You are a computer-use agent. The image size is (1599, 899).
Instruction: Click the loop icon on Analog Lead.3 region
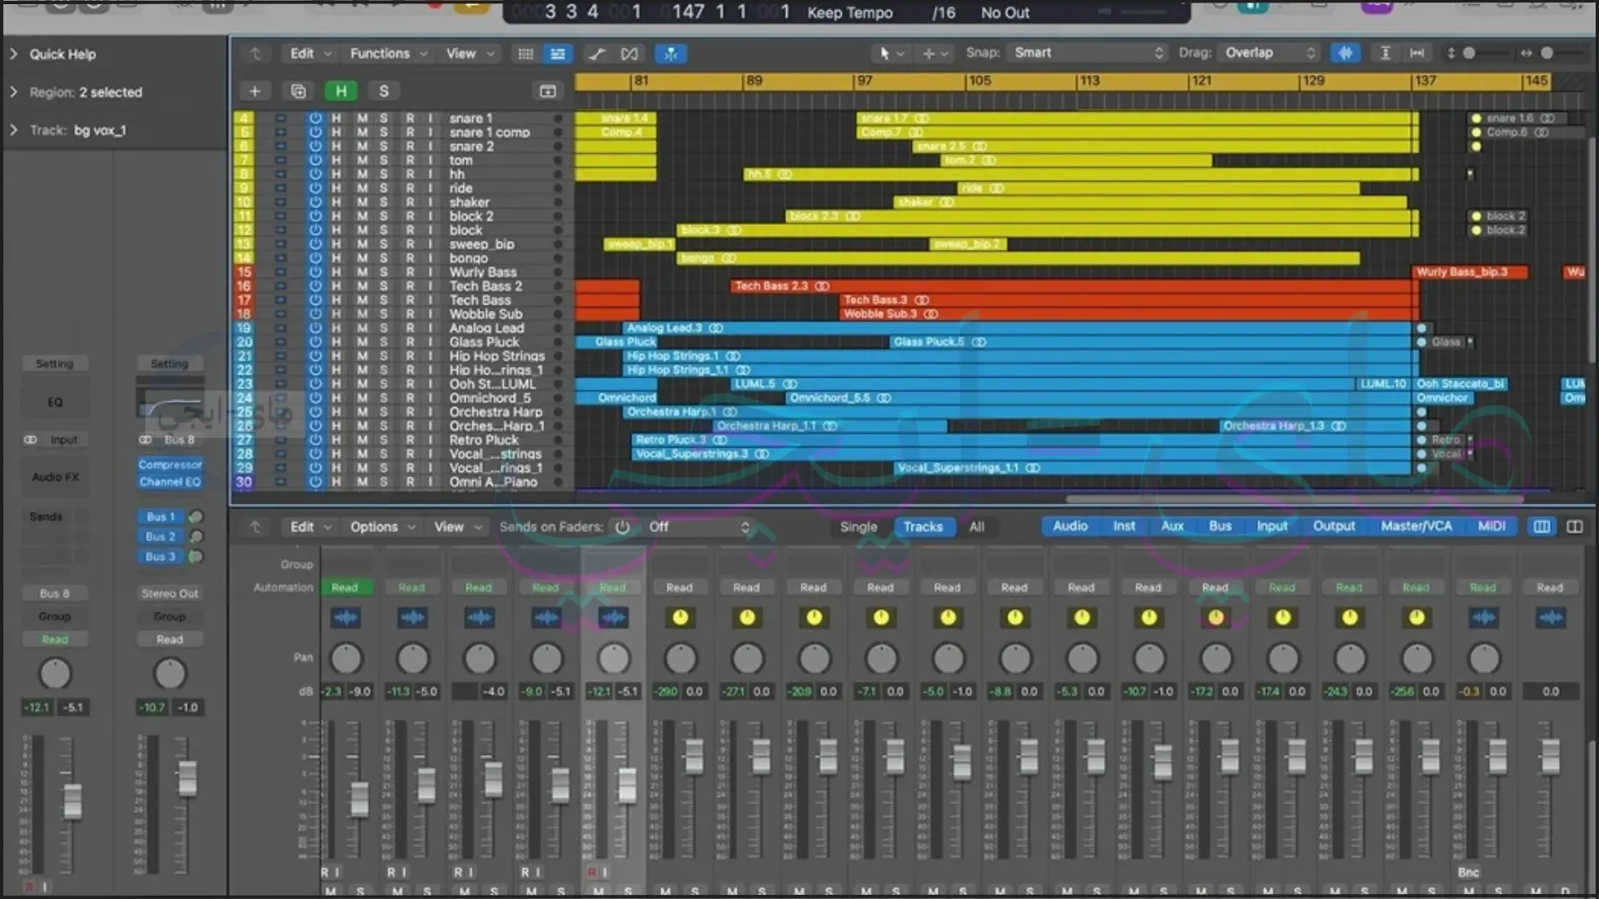[x=715, y=328]
